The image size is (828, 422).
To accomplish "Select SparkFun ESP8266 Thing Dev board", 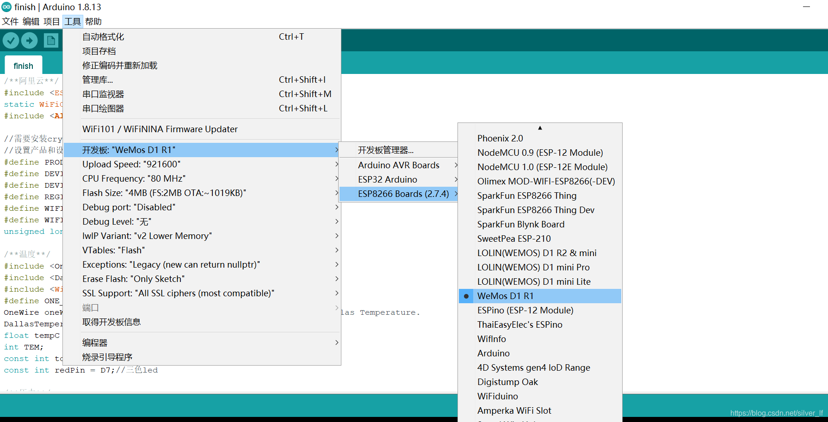I will pyautogui.click(x=540, y=210).
